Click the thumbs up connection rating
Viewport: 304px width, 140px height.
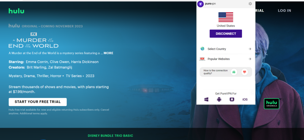click(234, 72)
